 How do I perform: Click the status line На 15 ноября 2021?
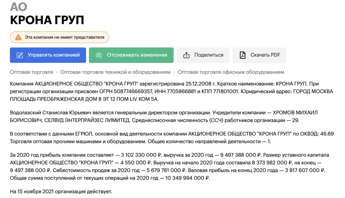[32, 192]
